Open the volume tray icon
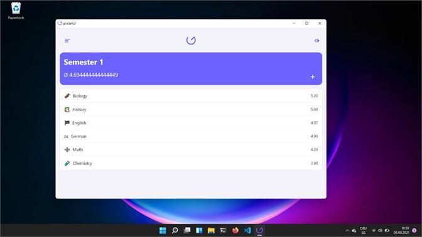This screenshot has width=422, height=237. click(380, 231)
